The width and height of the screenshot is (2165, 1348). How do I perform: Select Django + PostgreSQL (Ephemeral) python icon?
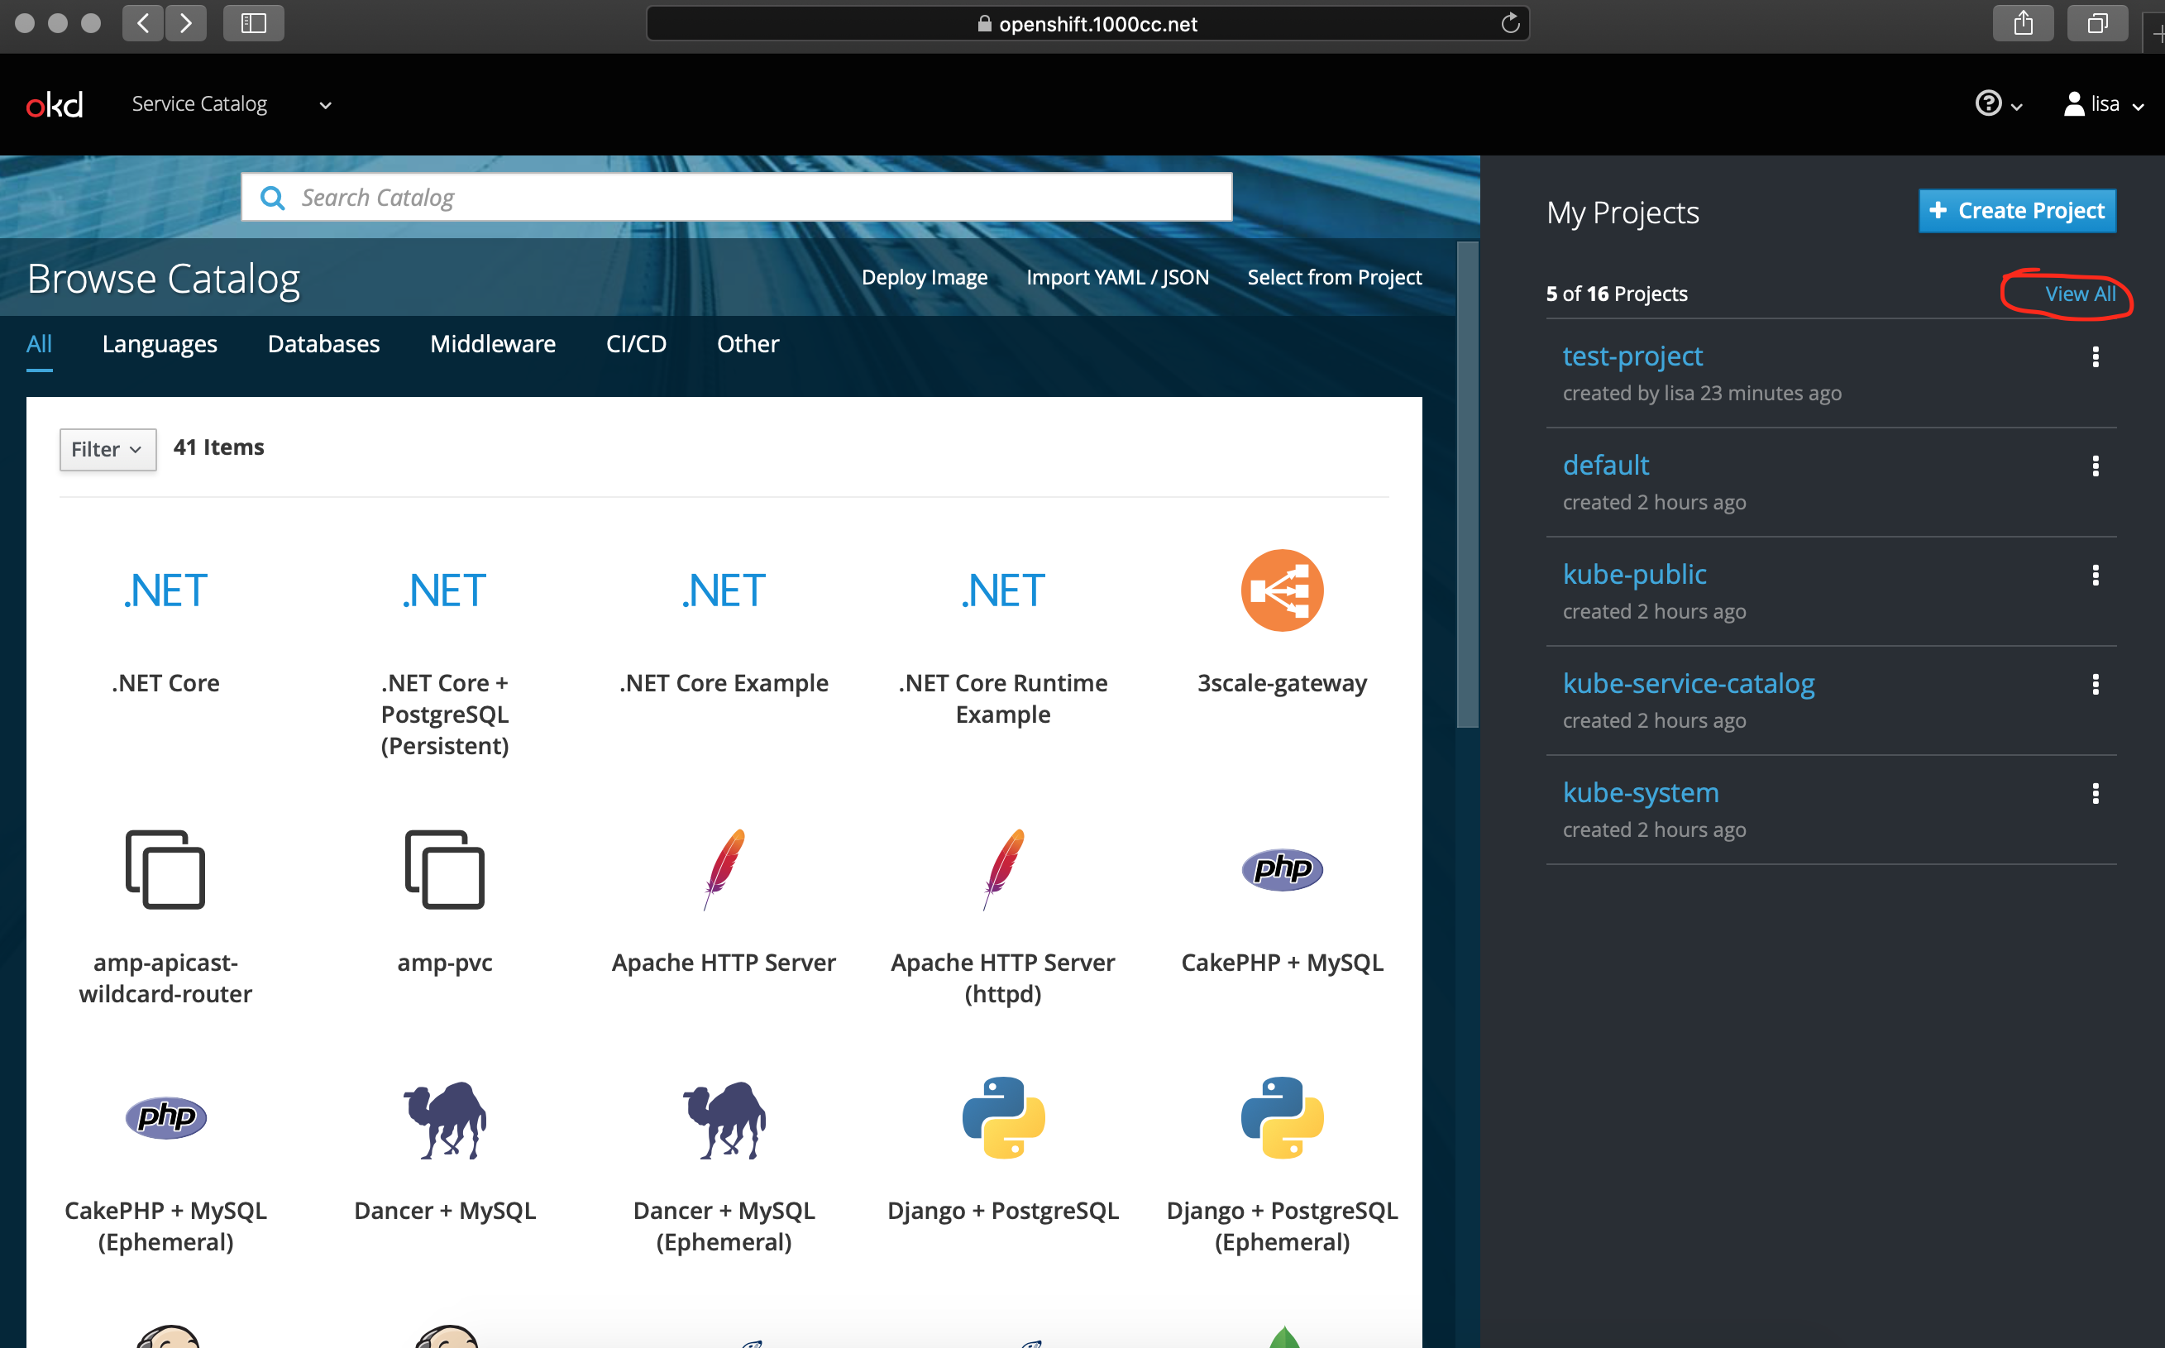coord(1282,1117)
